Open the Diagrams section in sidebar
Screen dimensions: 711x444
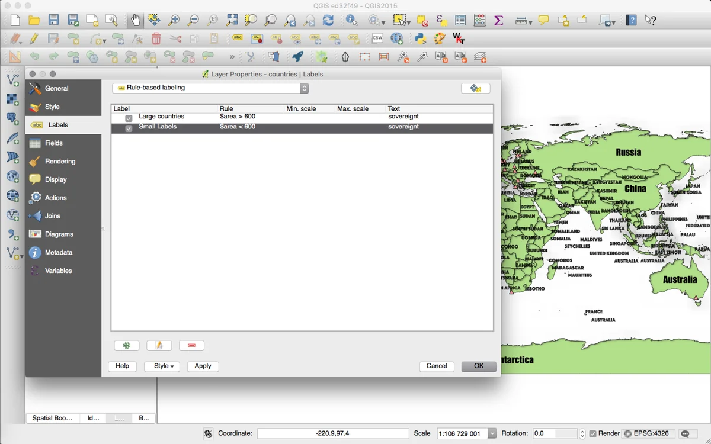(x=59, y=234)
